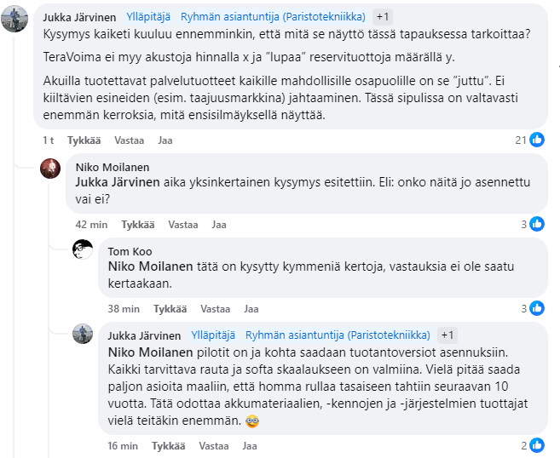Screen dimensions: 560x458
Task: Click like reaction icon showing 3 likes
Action: [x=537, y=224]
